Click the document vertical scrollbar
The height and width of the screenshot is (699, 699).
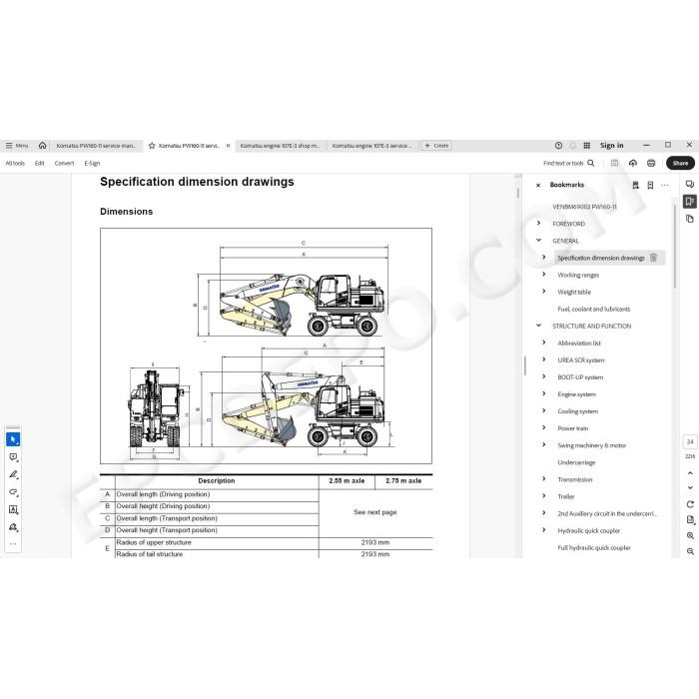coord(517,193)
